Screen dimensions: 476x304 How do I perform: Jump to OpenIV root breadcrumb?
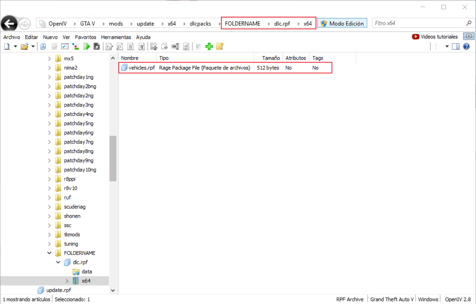coord(58,23)
